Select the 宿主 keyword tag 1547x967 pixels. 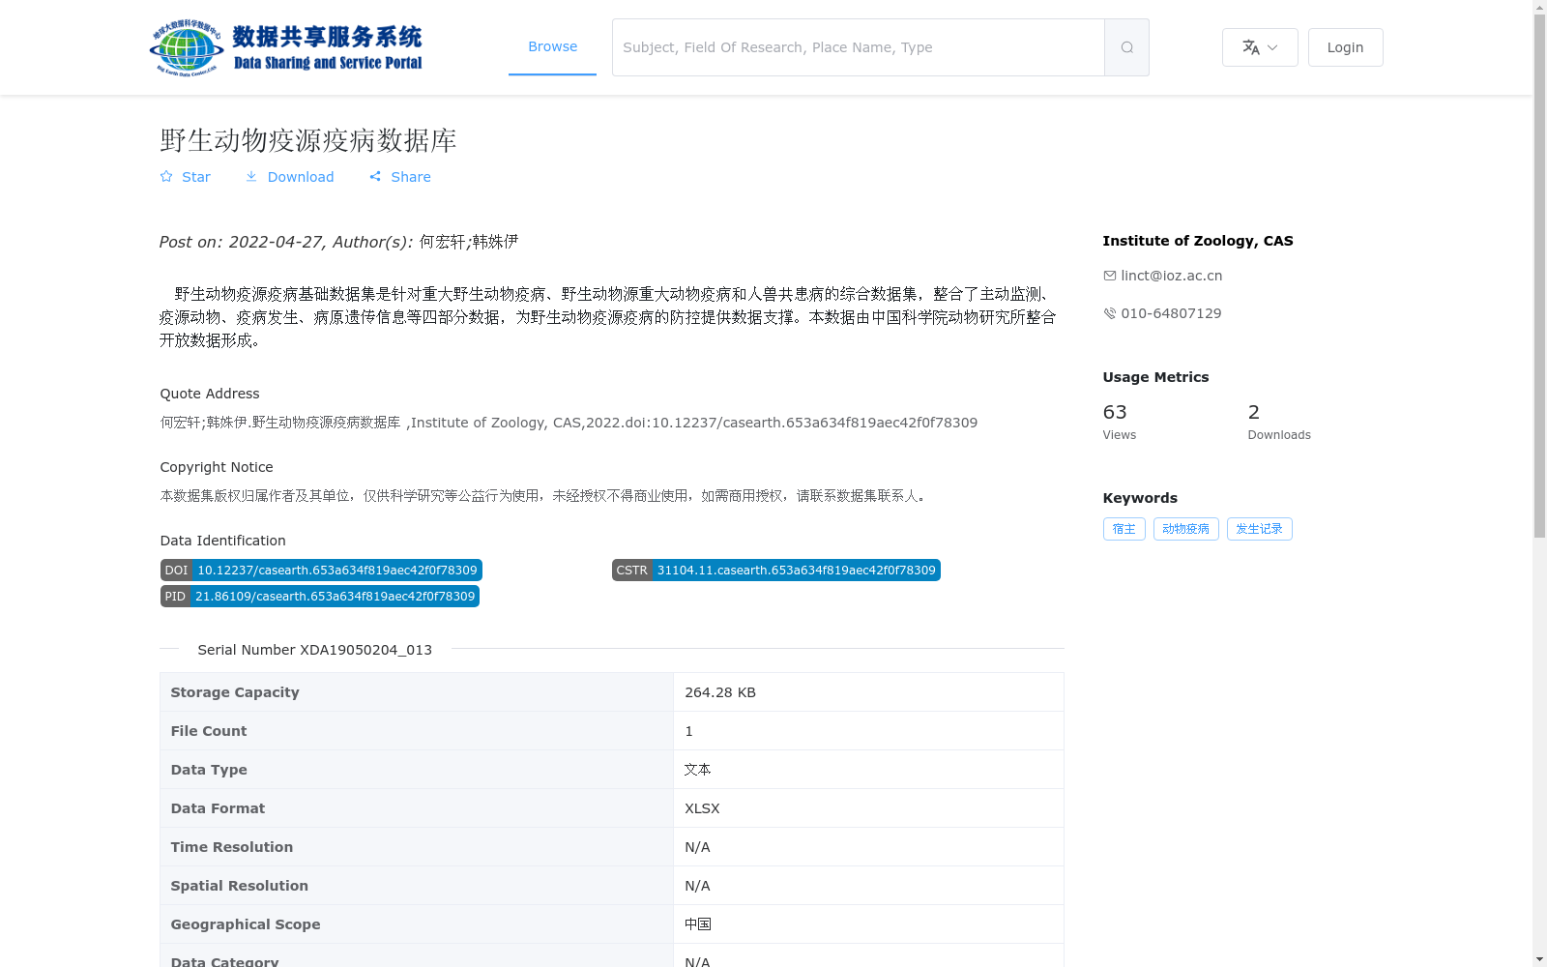point(1124,529)
